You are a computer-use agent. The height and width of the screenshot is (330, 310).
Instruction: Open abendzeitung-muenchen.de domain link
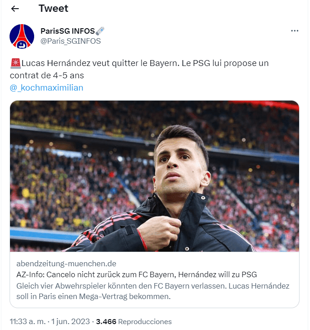pos(66,264)
